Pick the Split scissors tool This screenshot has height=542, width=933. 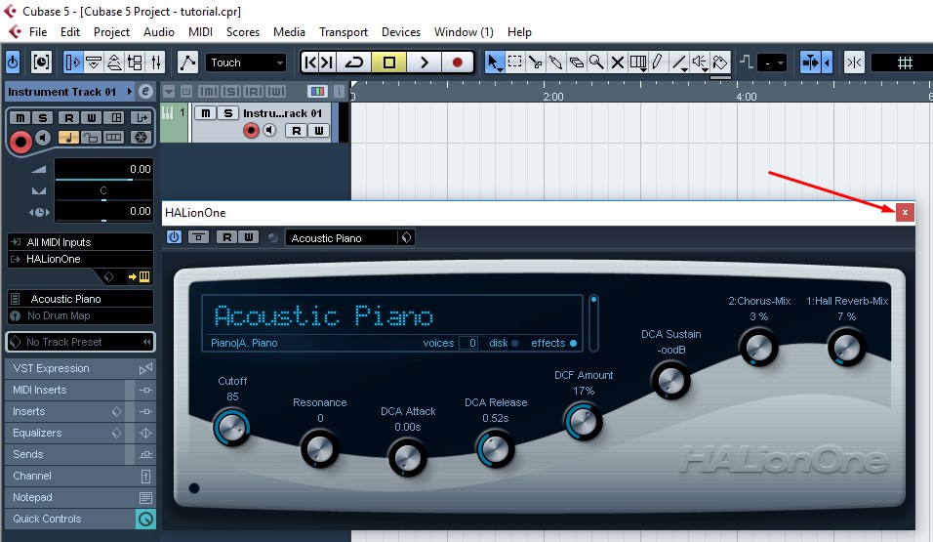click(536, 62)
